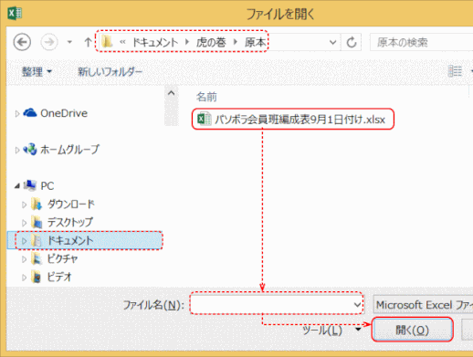
Task: Expand the chevron after 虎の巻 in path
Action: (236, 42)
